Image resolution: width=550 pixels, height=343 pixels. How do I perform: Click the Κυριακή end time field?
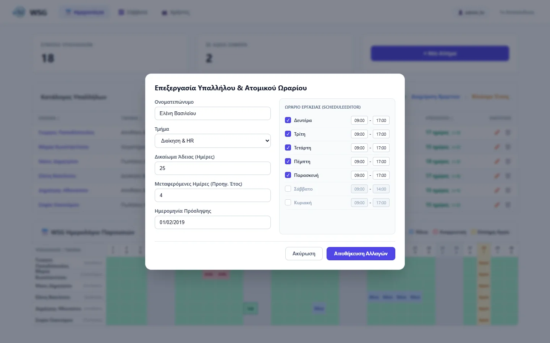[x=381, y=203]
